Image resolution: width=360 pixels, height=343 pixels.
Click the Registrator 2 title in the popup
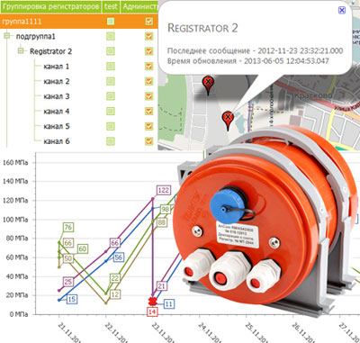click(x=202, y=28)
